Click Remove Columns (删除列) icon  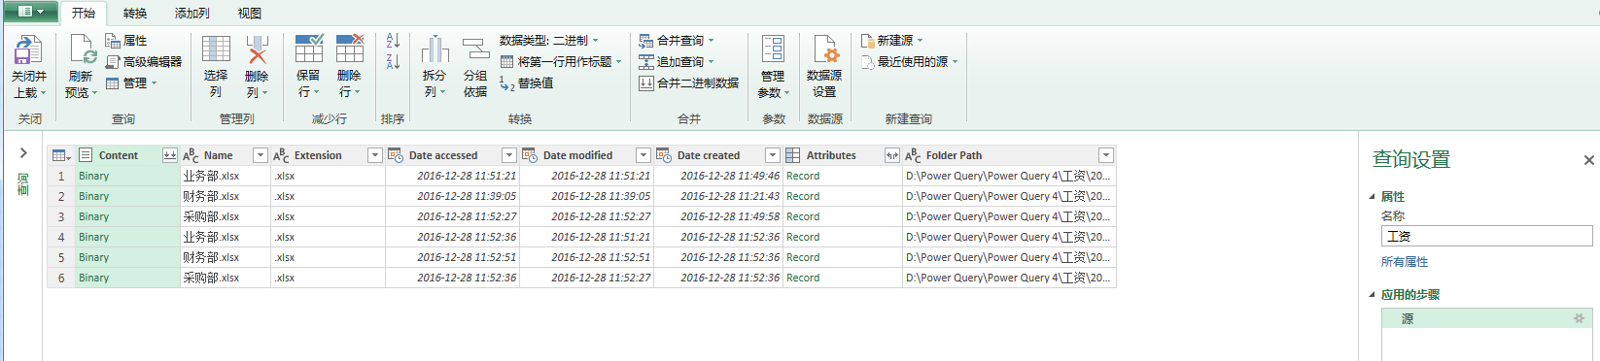point(257,49)
